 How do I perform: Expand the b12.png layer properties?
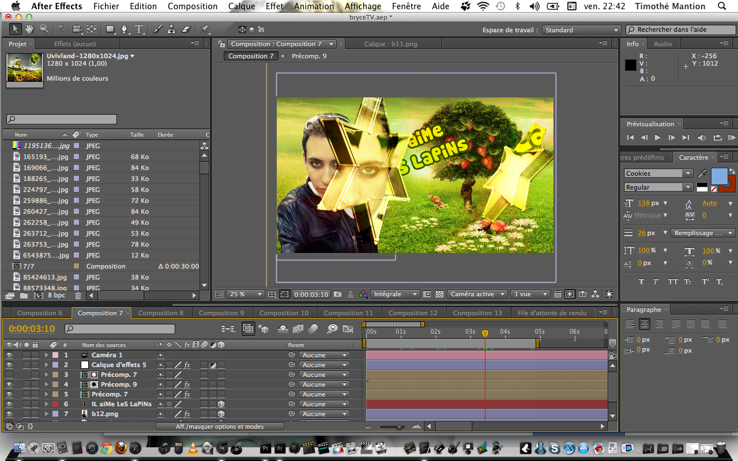47,414
